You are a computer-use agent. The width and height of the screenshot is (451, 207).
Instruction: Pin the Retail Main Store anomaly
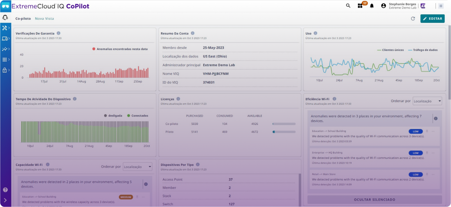pyautogui.click(x=427, y=174)
